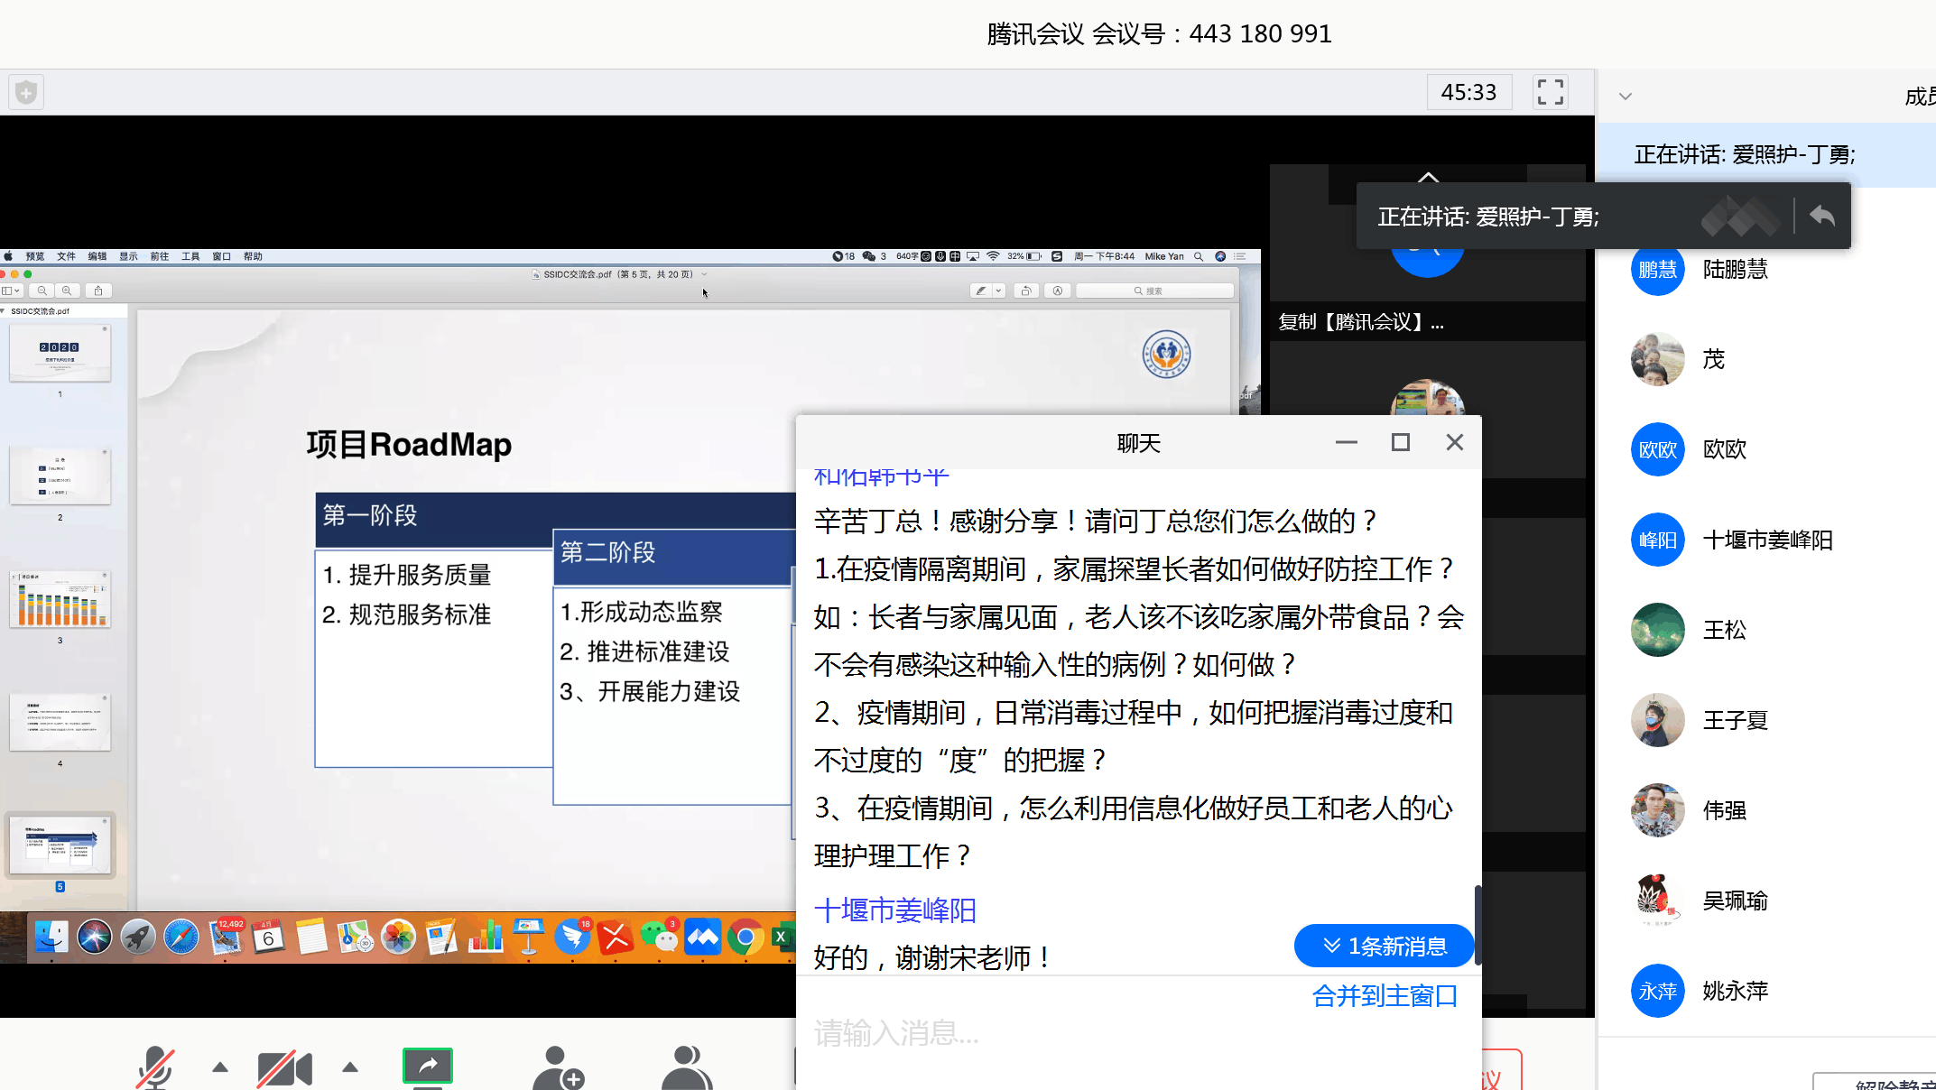Image resolution: width=1936 pixels, height=1090 pixels.
Task: Select member 王子夏 in the list
Action: [x=1767, y=720]
